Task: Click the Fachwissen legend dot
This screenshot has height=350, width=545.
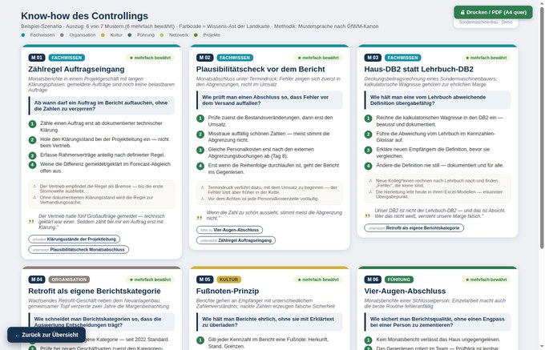Action: click(23, 35)
